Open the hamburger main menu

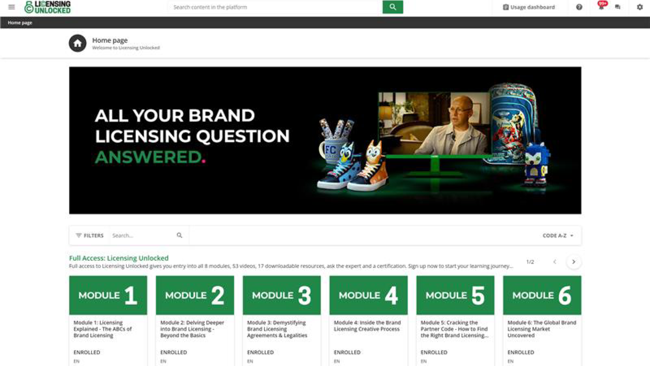pos(12,7)
